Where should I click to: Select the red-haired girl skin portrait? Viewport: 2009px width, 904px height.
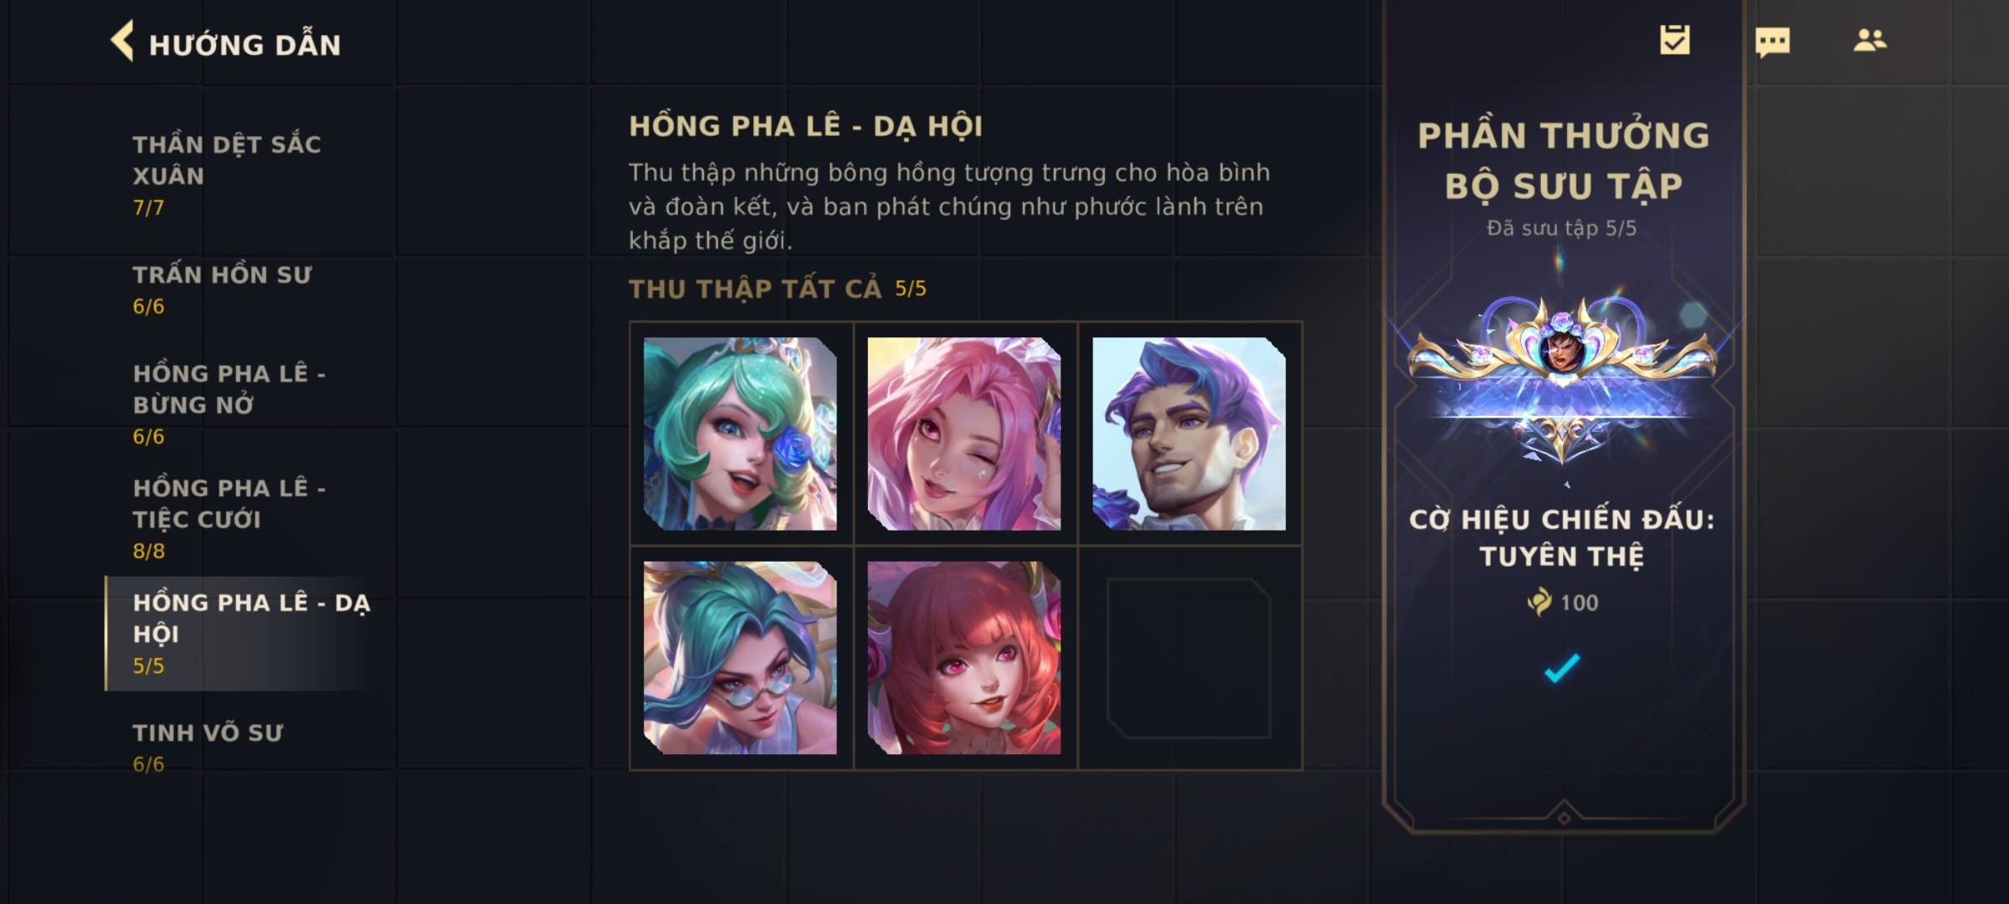click(x=964, y=658)
